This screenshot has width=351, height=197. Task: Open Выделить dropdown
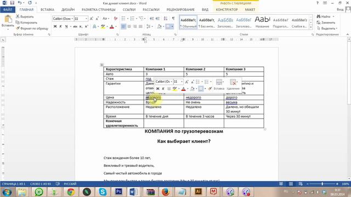tap(327, 28)
